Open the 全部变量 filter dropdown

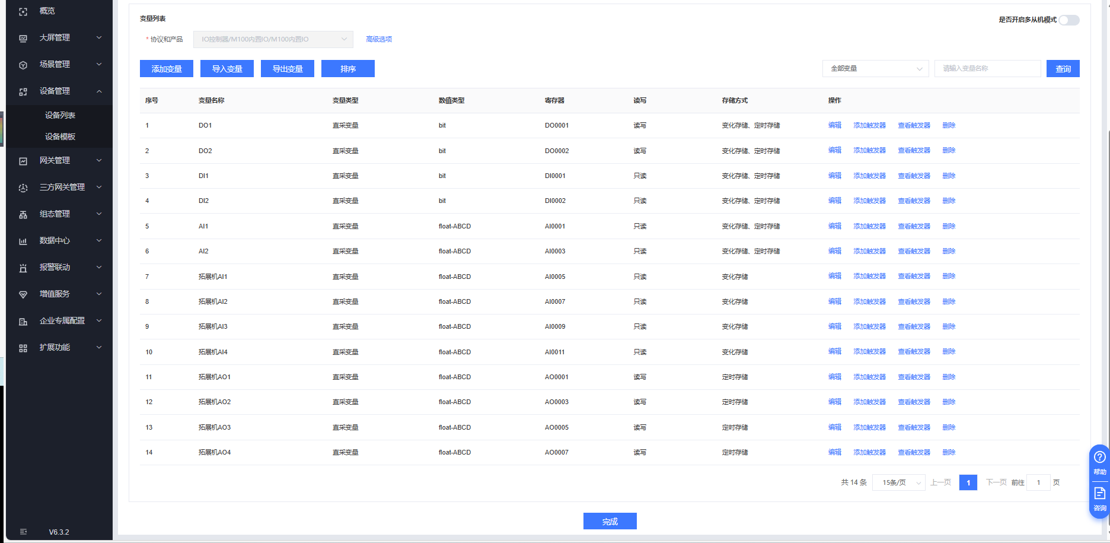pyautogui.click(x=875, y=69)
